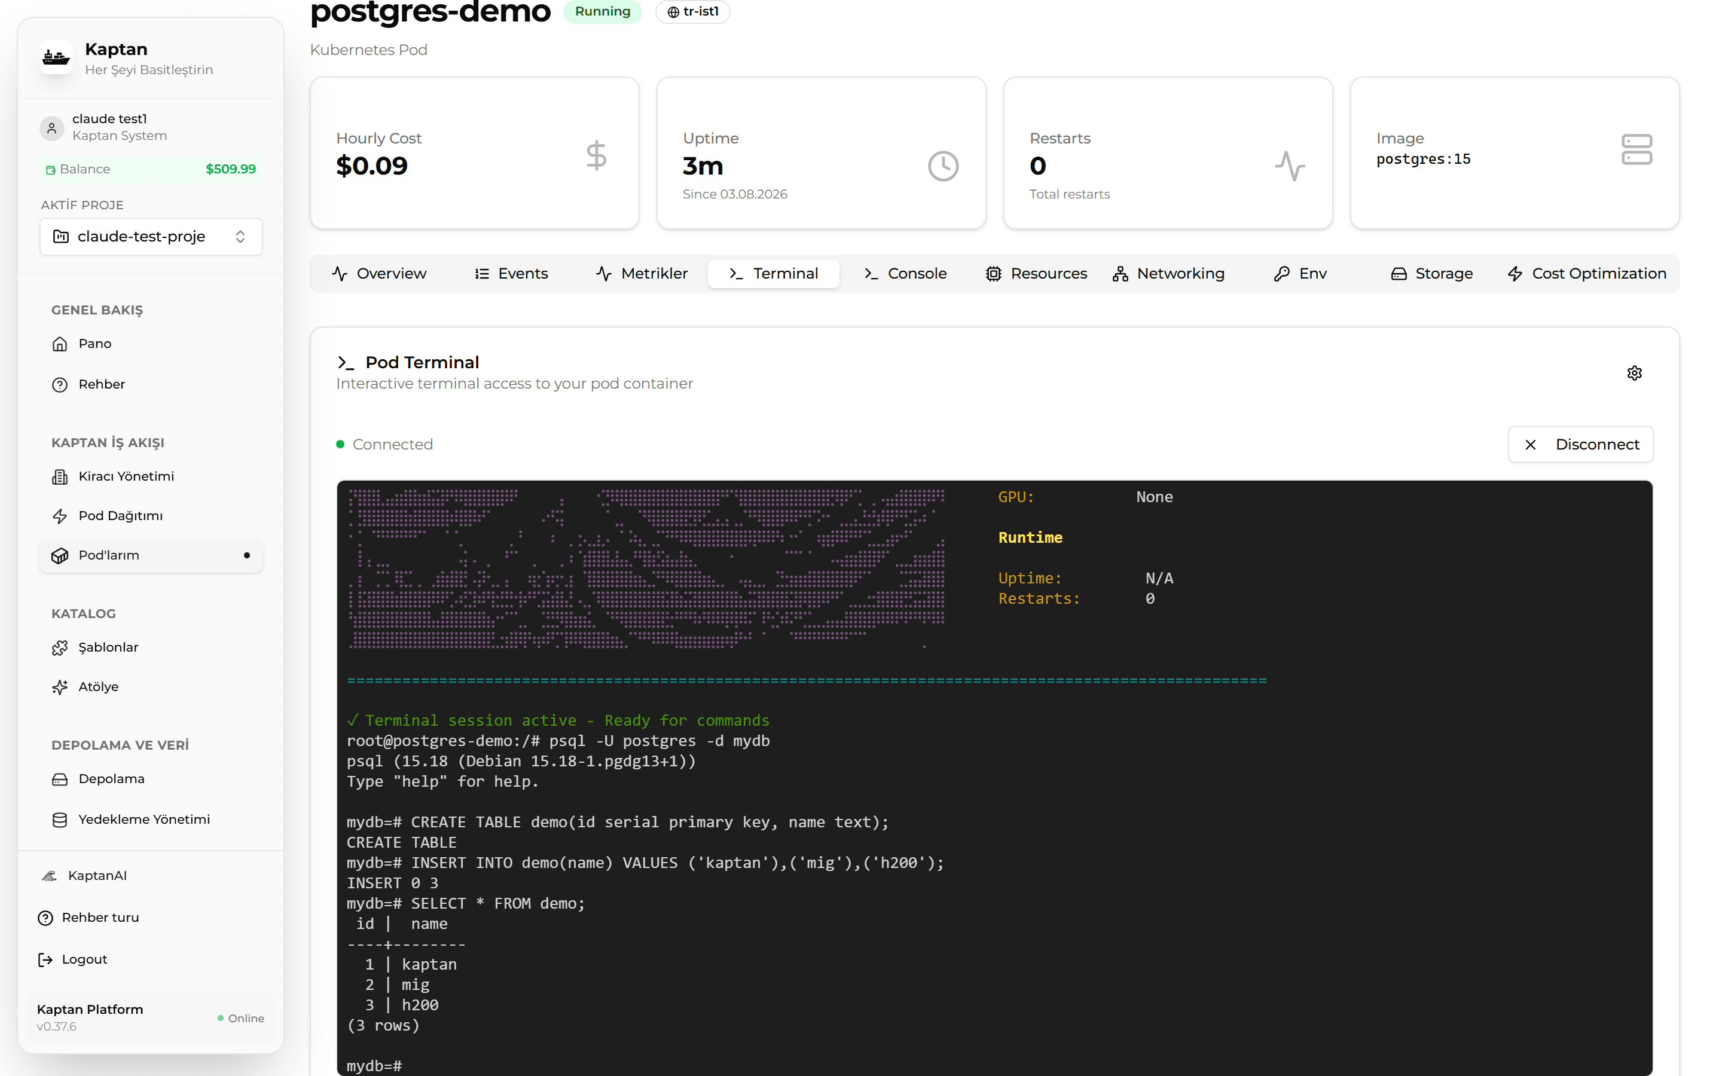1722x1076 pixels.
Task: Go to Kiracı Yönetimi
Action: pos(151,476)
